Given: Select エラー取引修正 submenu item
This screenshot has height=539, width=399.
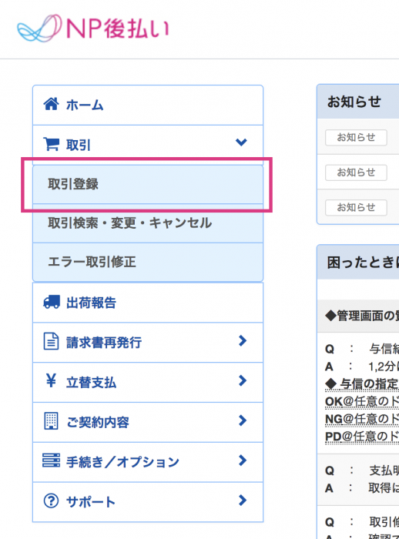Looking at the screenshot, I should click(148, 263).
